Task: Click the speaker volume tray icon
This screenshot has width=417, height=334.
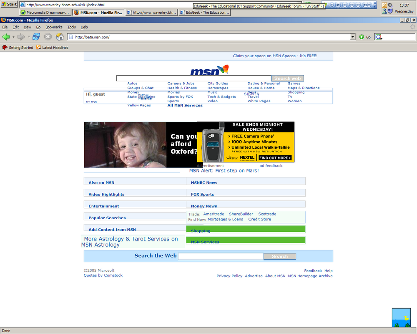Action: pyautogui.click(x=390, y=5)
